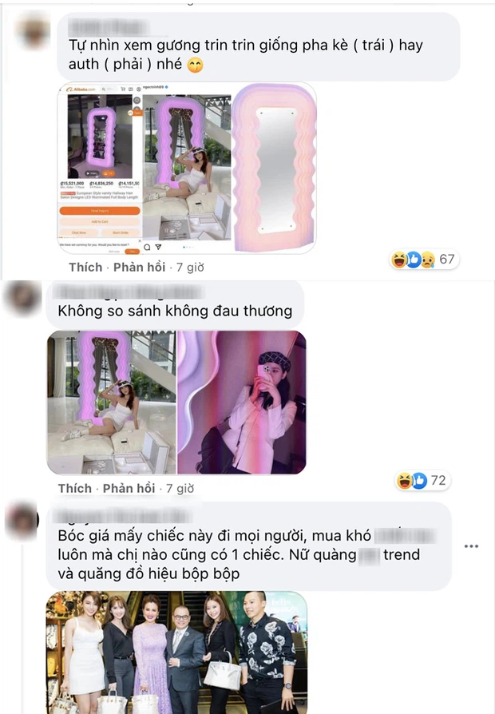Click the '7 giờ' timestamp on second comment
The height and width of the screenshot is (714, 495).
coord(180,489)
